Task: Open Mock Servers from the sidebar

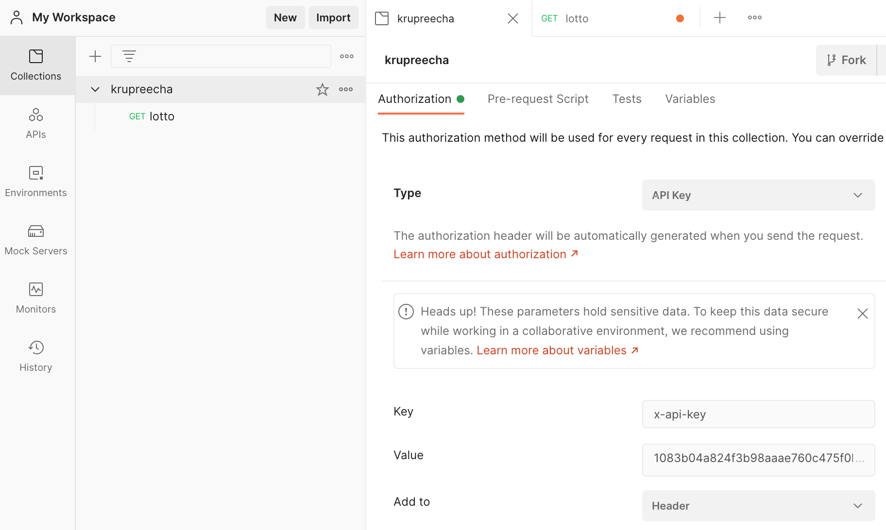Action: [36, 240]
